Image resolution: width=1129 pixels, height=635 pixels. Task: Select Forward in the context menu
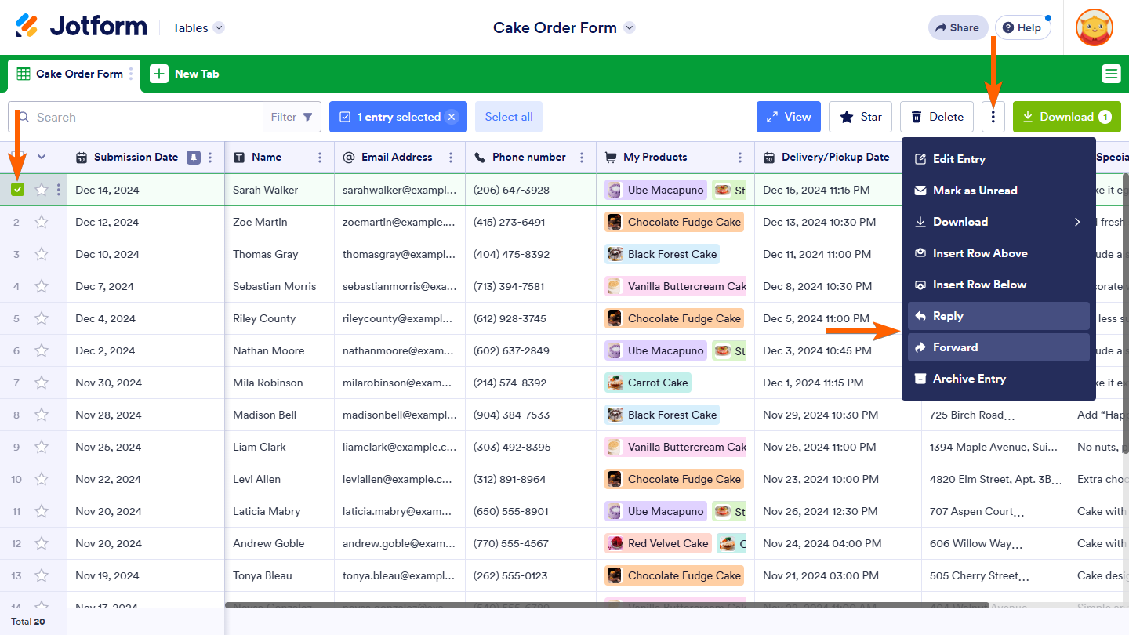pyautogui.click(x=999, y=347)
